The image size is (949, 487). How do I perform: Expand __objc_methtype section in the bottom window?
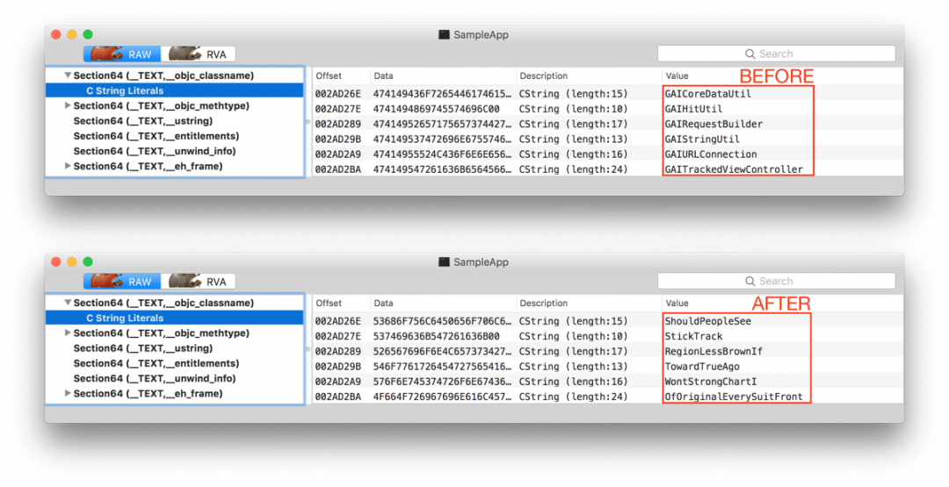tap(68, 333)
